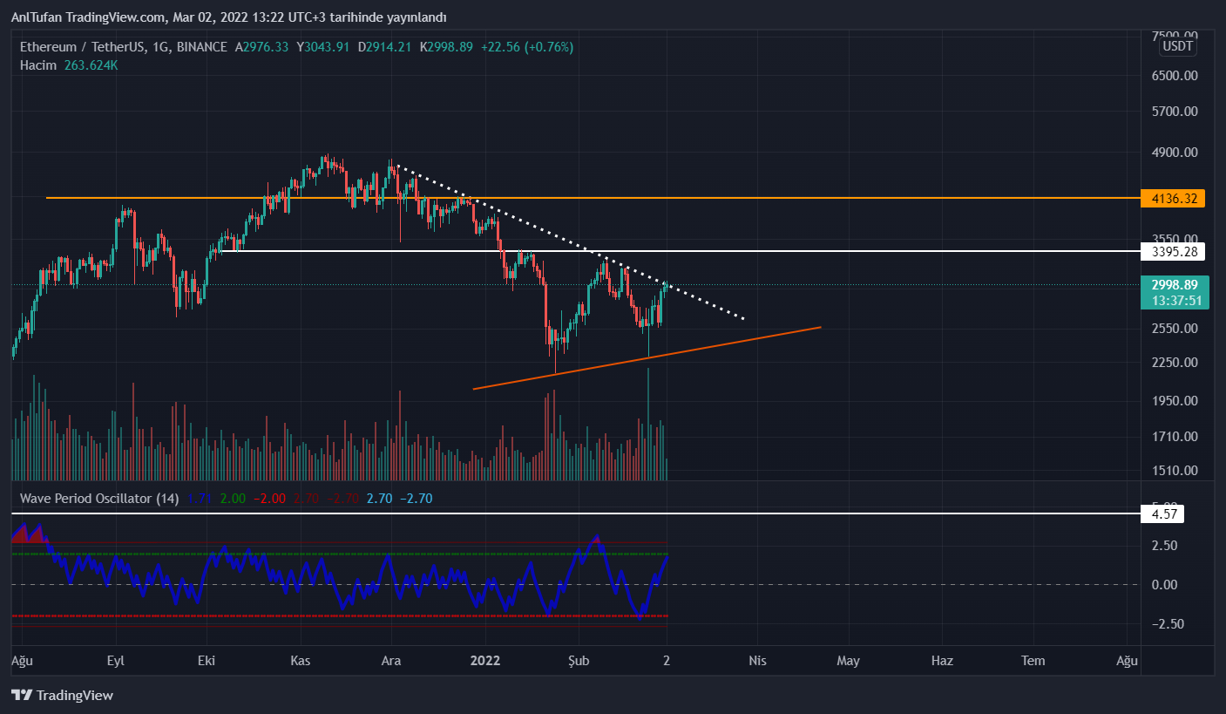
Task: Select the orange 4136.32 price label
Action: 1173,199
